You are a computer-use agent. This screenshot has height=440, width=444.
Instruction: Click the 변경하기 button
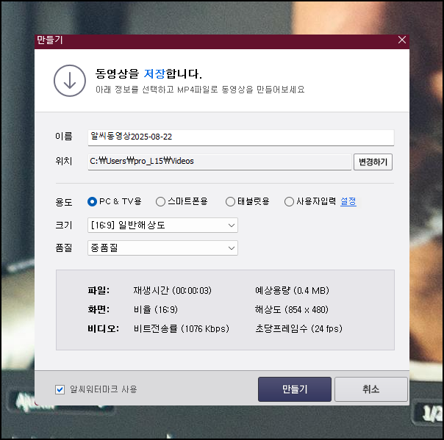373,162
